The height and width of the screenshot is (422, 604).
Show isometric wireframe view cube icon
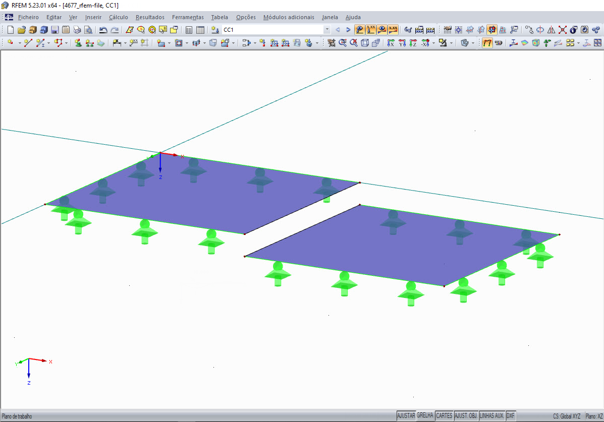point(365,43)
